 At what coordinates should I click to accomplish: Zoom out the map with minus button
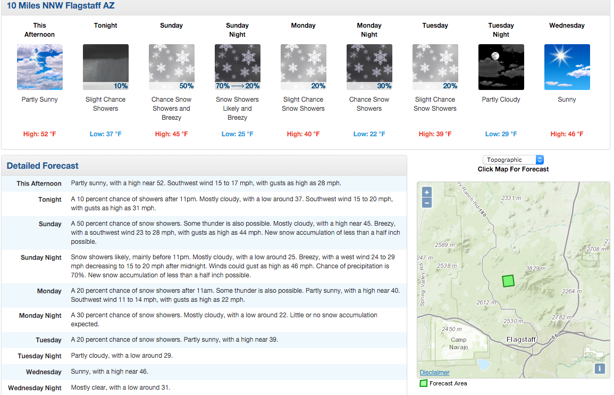[427, 203]
